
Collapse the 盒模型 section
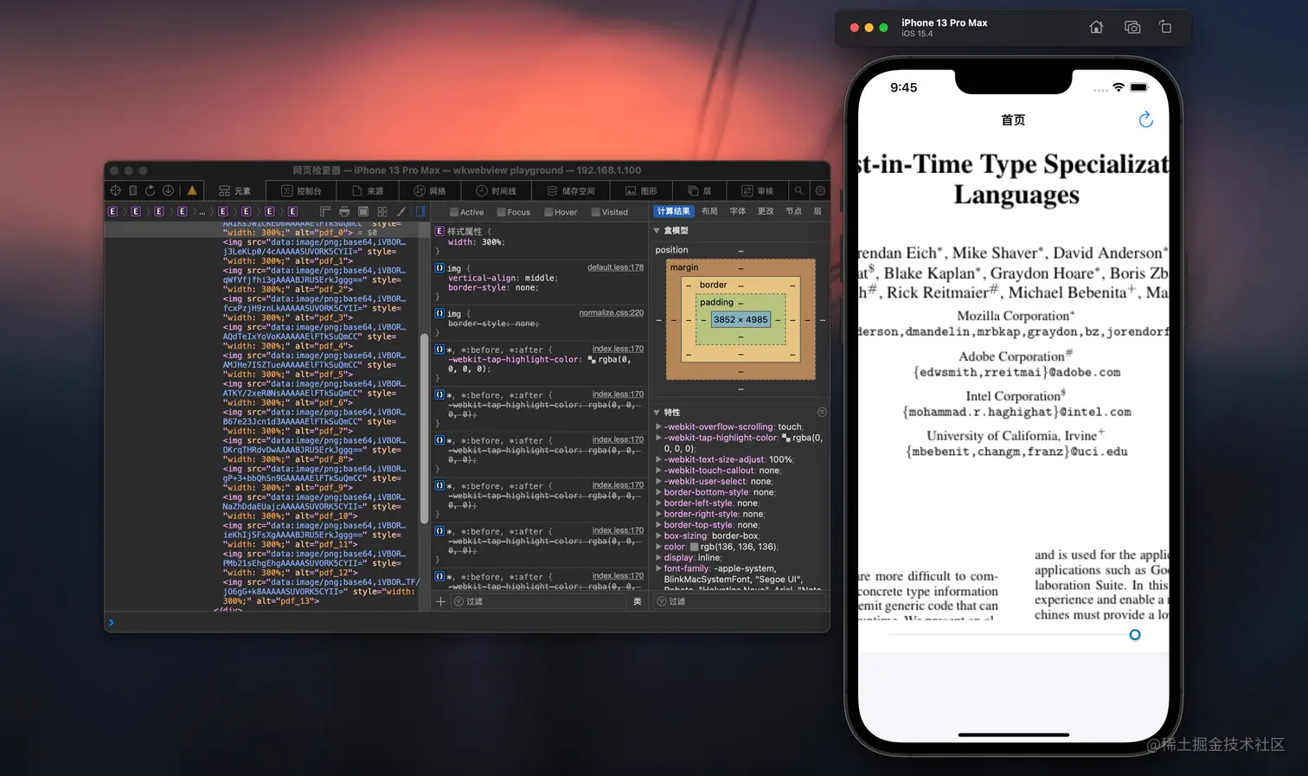tap(657, 231)
